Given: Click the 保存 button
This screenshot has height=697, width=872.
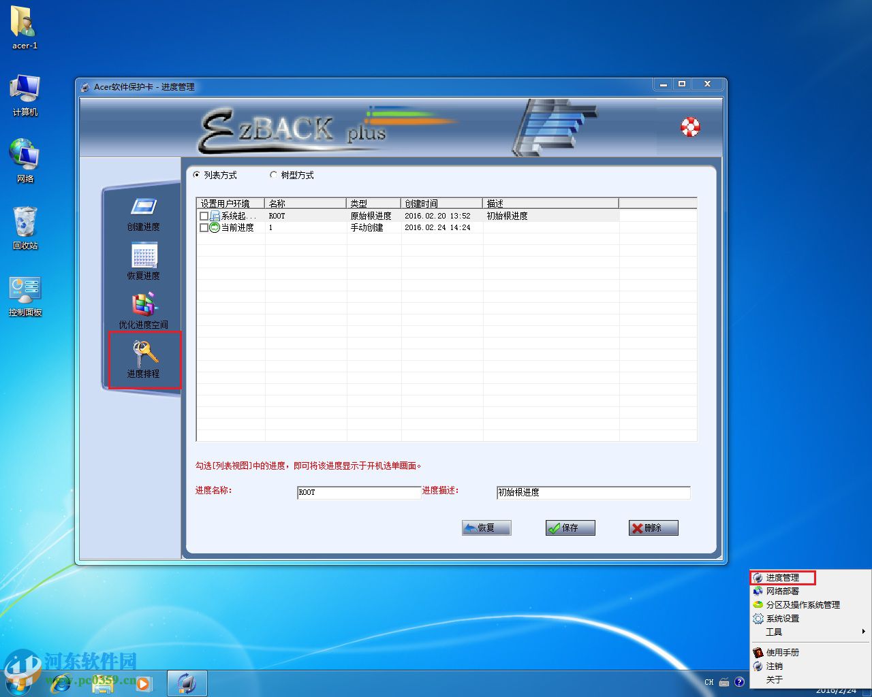Looking at the screenshot, I should (x=570, y=528).
